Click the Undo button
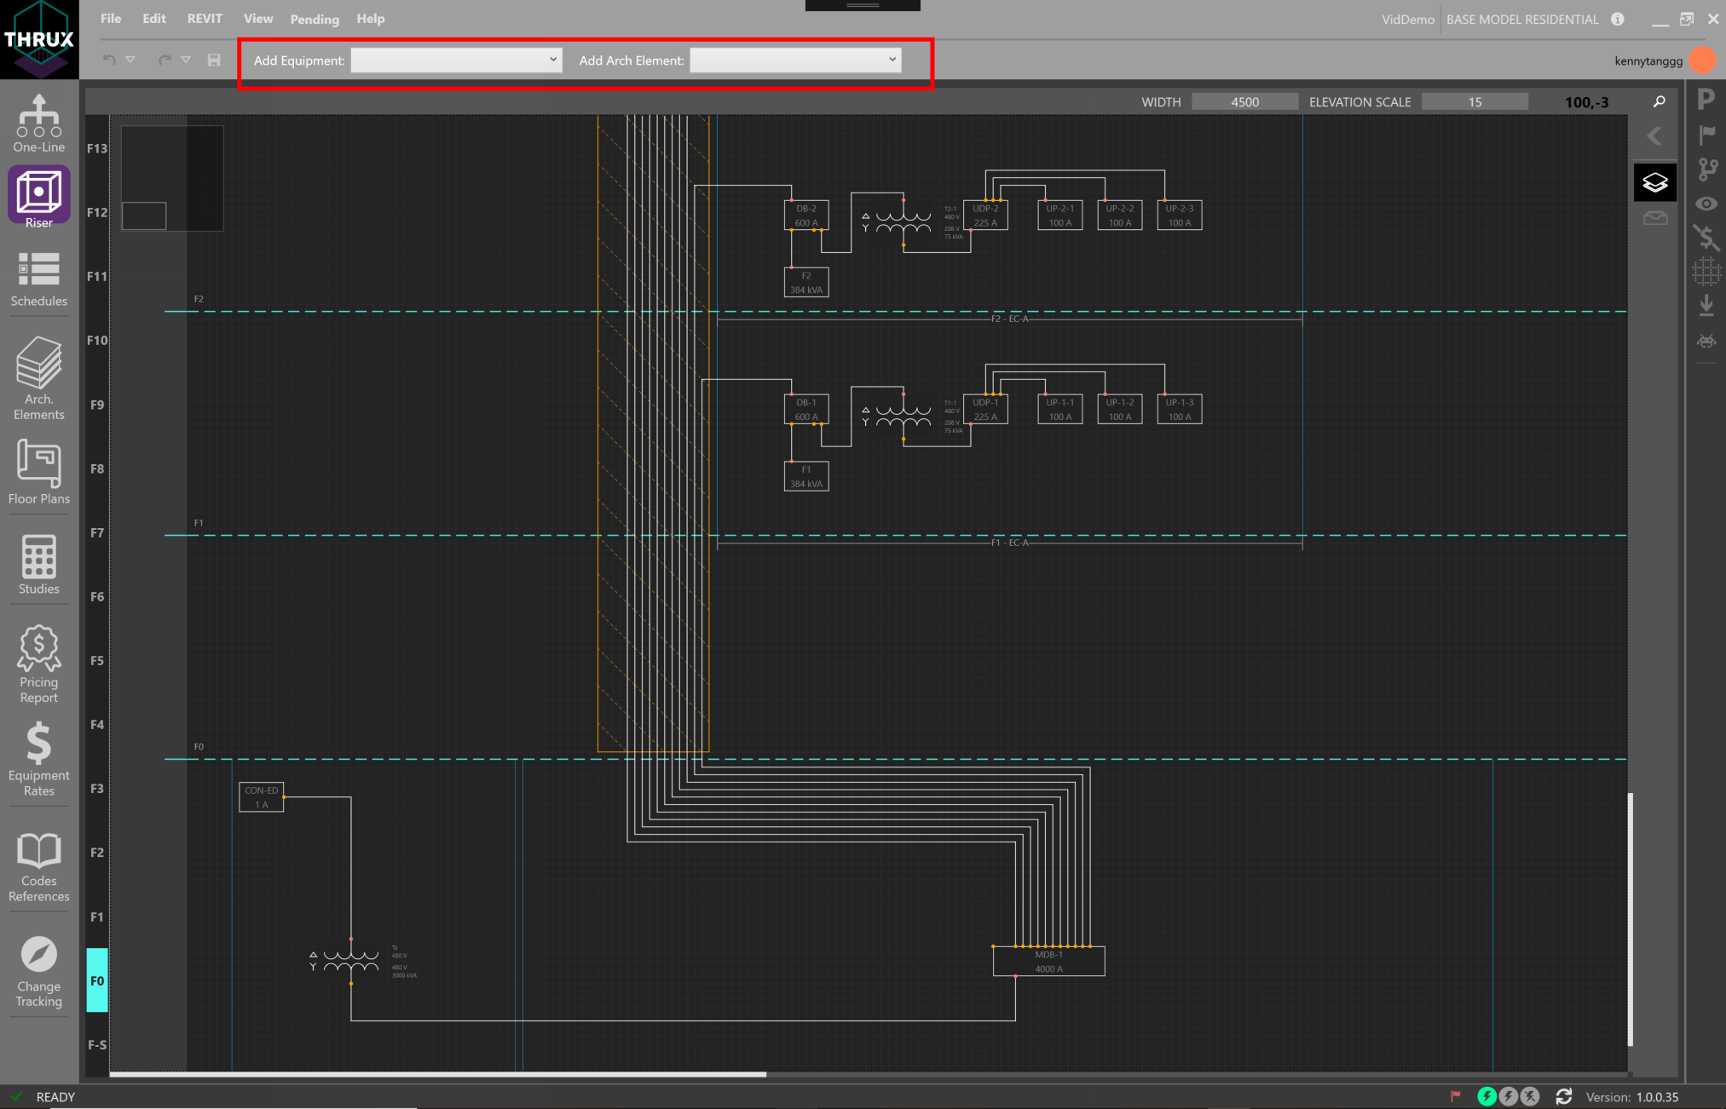This screenshot has width=1726, height=1109. [x=108, y=60]
